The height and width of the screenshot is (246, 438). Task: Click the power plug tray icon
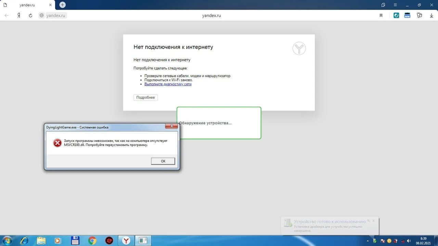pos(396,241)
